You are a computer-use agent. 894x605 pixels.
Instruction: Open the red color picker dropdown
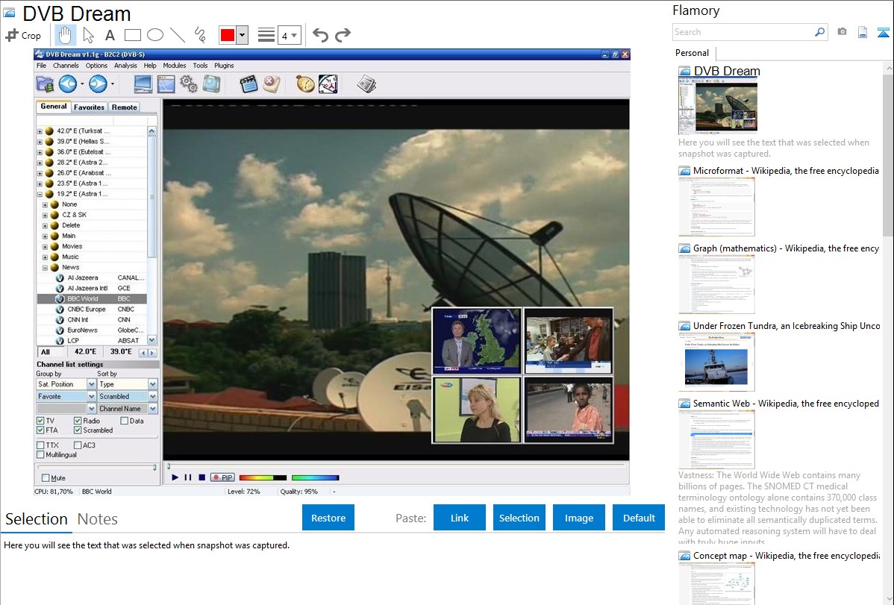tap(242, 35)
